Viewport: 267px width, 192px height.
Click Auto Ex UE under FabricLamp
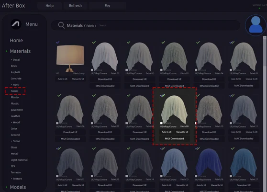coord(63,79)
